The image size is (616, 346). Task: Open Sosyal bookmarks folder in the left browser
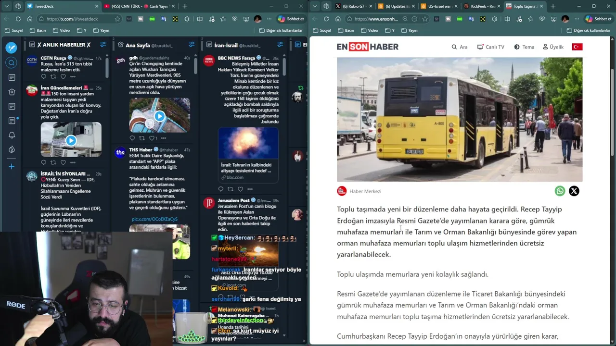pos(14,30)
